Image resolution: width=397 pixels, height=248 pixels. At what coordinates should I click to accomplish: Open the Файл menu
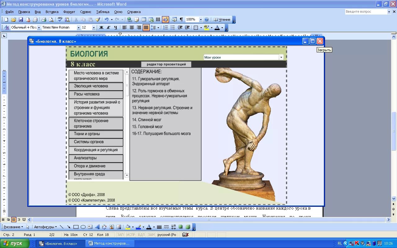click(9, 12)
